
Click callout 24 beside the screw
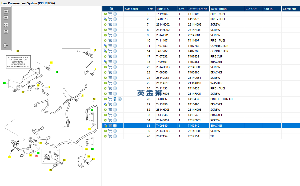pyautogui.click(x=93, y=159)
